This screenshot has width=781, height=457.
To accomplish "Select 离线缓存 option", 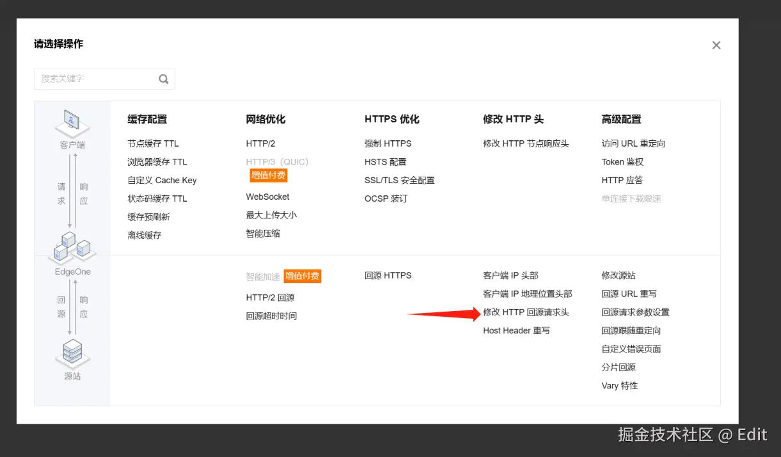I will [145, 236].
